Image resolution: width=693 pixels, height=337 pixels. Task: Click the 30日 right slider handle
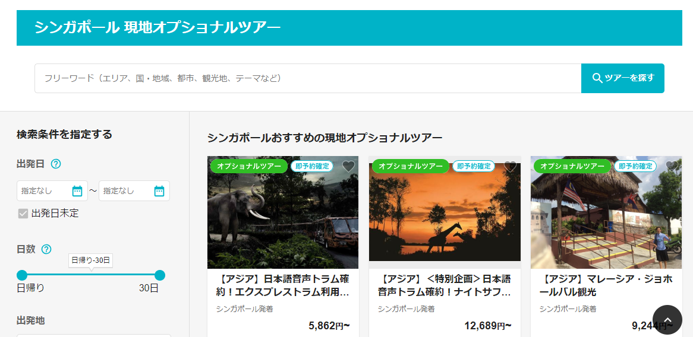coord(160,275)
